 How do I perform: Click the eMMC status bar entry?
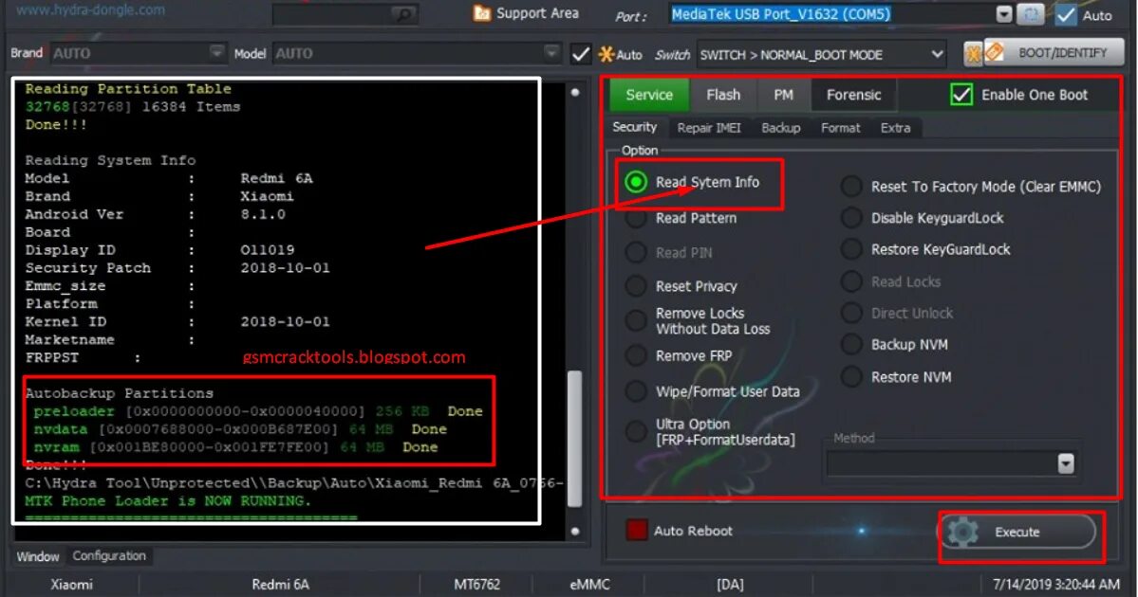[x=589, y=584]
